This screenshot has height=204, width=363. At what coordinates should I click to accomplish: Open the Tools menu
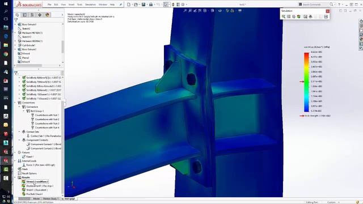click(79, 5)
